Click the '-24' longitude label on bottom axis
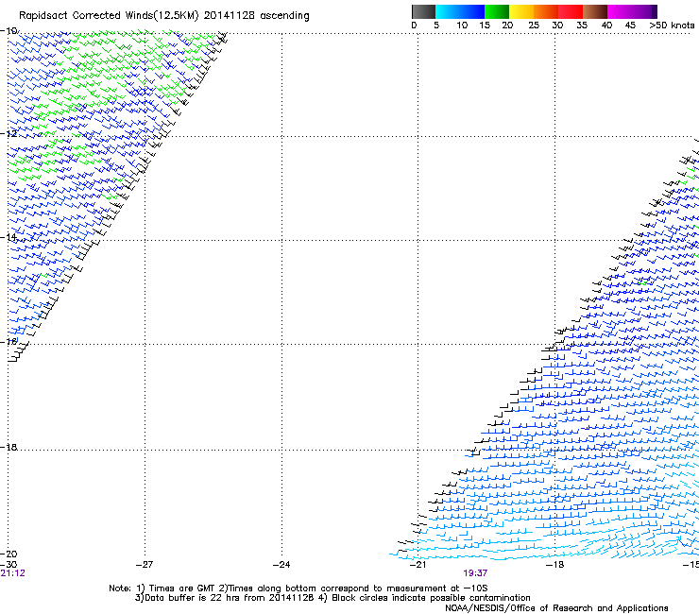699x614 pixels. pyautogui.click(x=281, y=565)
